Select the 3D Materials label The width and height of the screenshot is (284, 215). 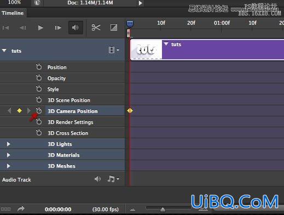coord(63,155)
